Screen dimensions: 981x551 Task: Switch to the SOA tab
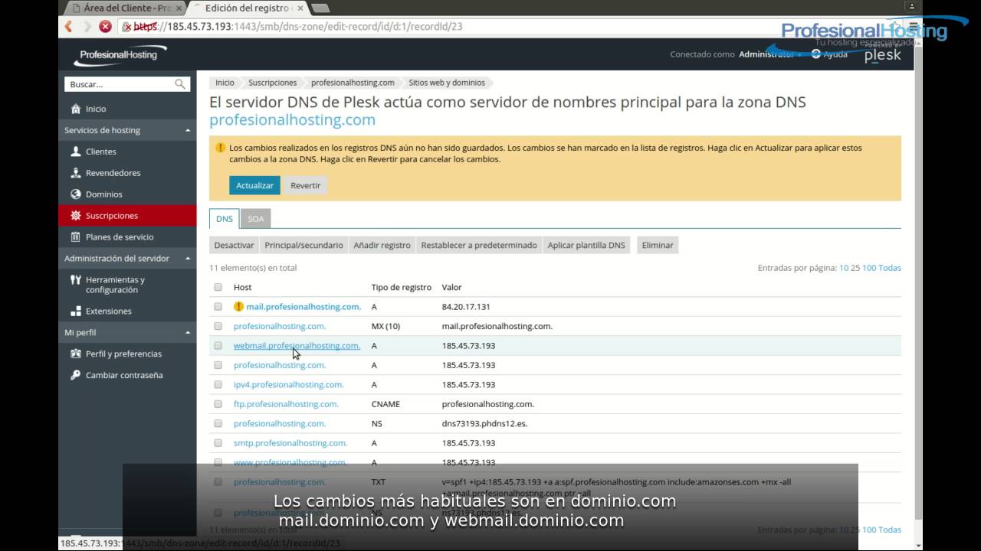[255, 219]
